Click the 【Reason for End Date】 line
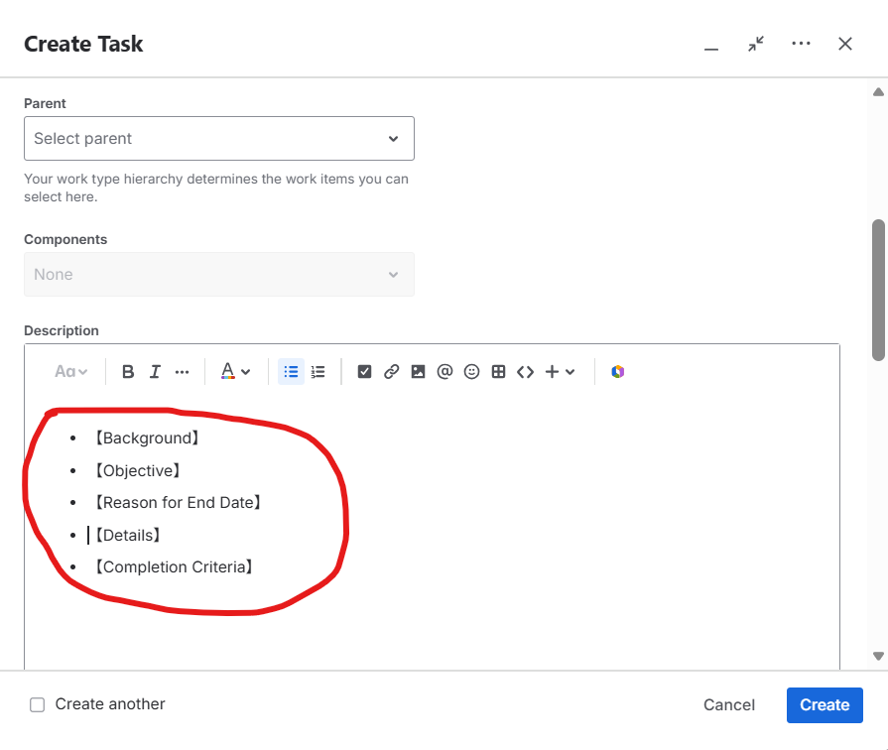Viewport: 888px width, 750px height. (178, 502)
